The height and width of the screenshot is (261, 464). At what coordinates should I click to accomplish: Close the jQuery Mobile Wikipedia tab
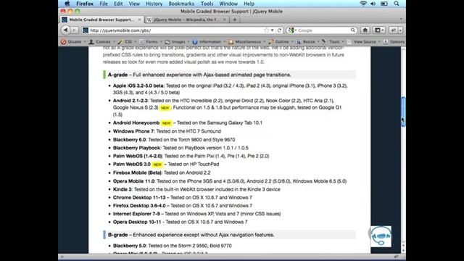tap(224, 20)
